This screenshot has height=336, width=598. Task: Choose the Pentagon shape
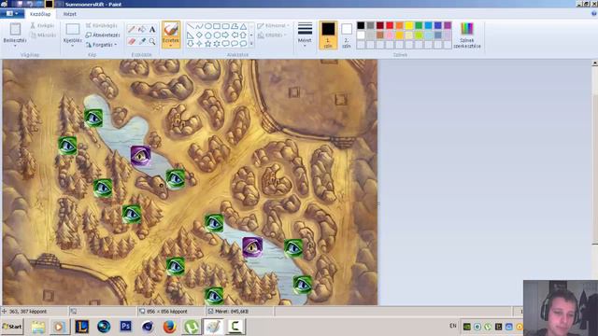pyautogui.click(x=207, y=35)
